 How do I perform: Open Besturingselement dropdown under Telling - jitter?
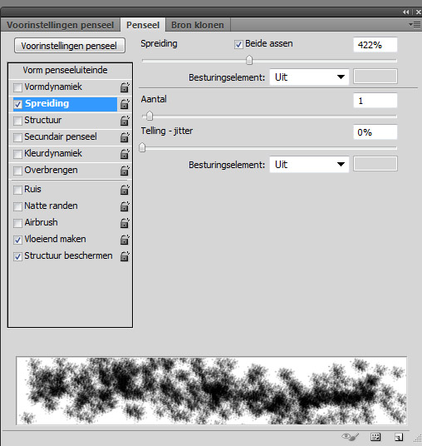(309, 164)
